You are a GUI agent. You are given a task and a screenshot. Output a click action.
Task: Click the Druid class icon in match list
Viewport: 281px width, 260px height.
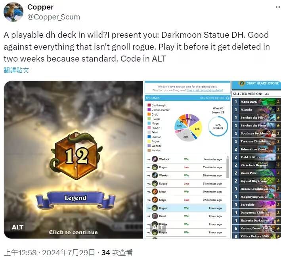(x=155, y=216)
